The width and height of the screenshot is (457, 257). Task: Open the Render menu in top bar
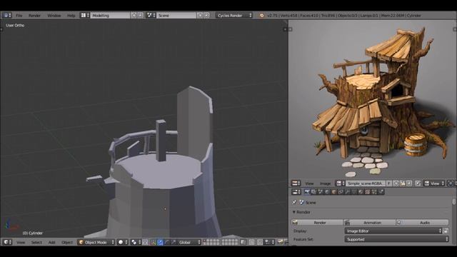click(x=34, y=16)
